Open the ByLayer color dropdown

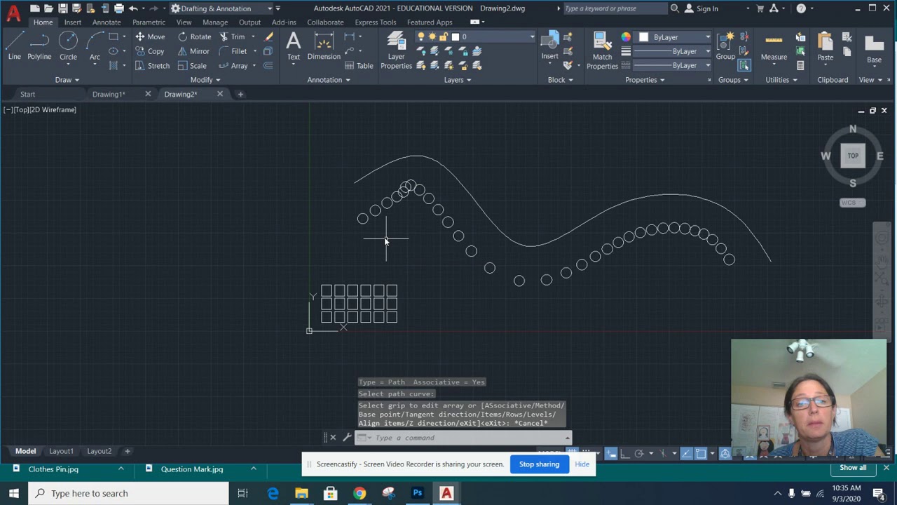click(674, 36)
